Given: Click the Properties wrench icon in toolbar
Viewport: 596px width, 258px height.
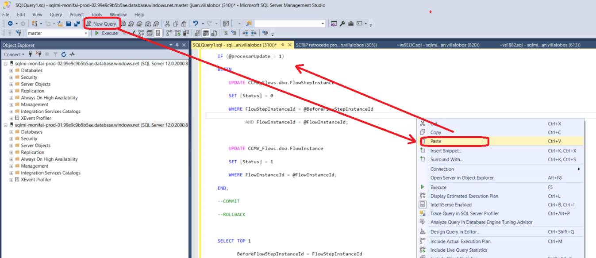Looking at the screenshot, I should click(342, 23).
